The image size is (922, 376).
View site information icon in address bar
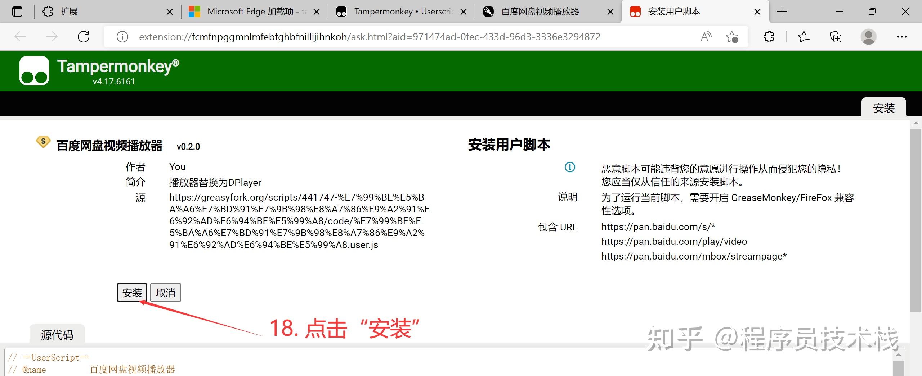pos(122,37)
